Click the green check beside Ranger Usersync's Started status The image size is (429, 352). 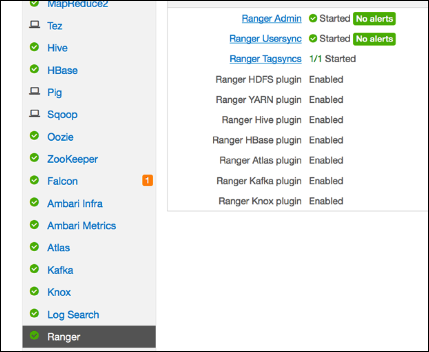tap(313, 39)
